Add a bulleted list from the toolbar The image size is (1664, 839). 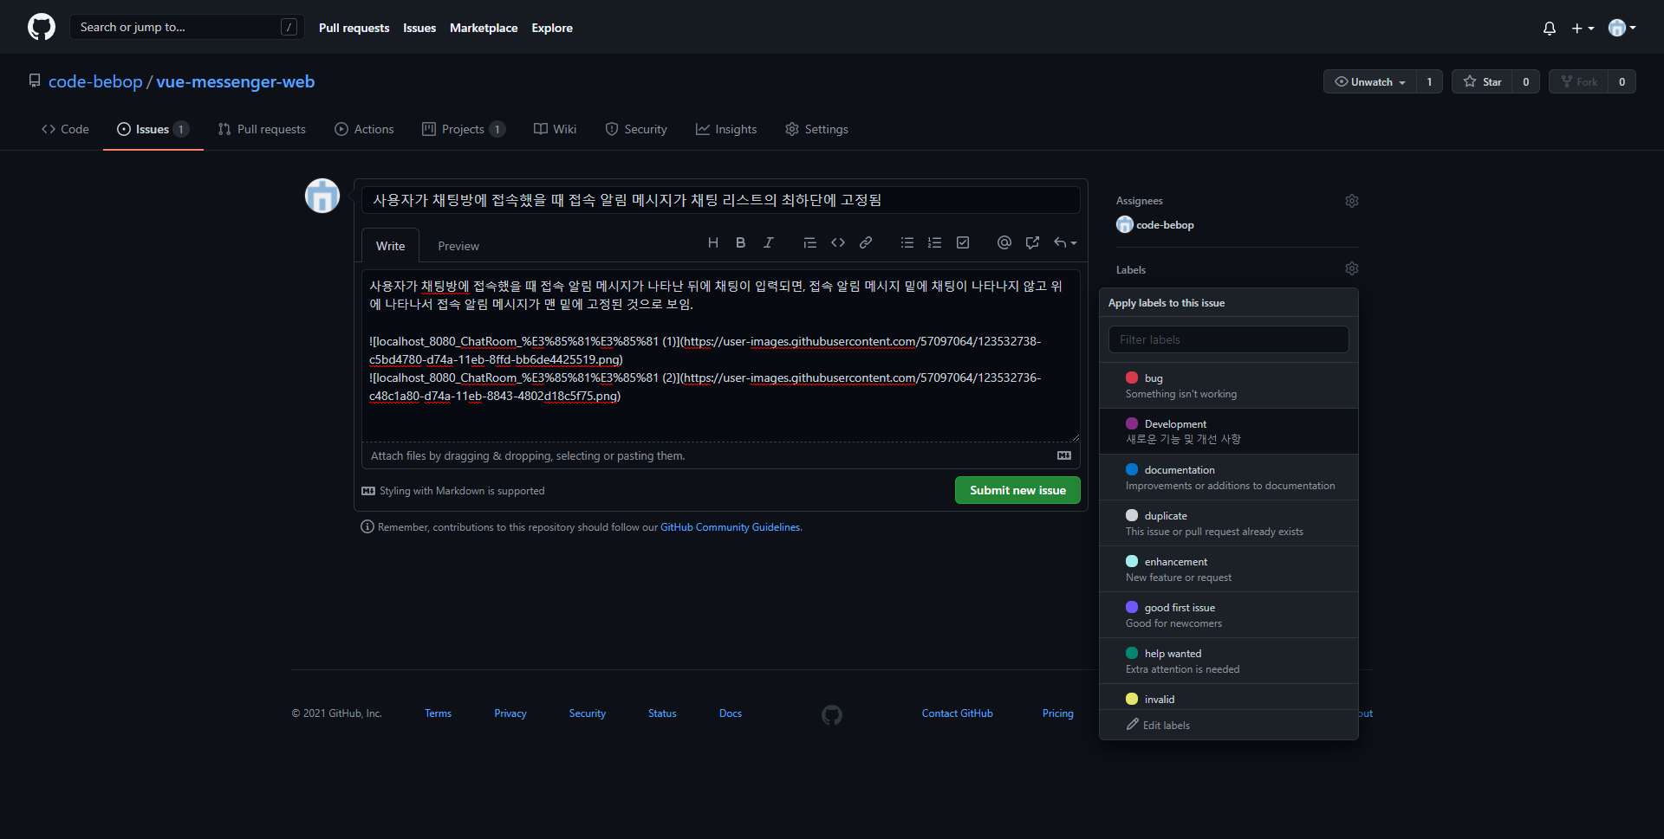point(907,242)
